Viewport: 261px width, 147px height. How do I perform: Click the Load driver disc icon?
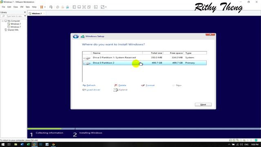click(84, 90)
